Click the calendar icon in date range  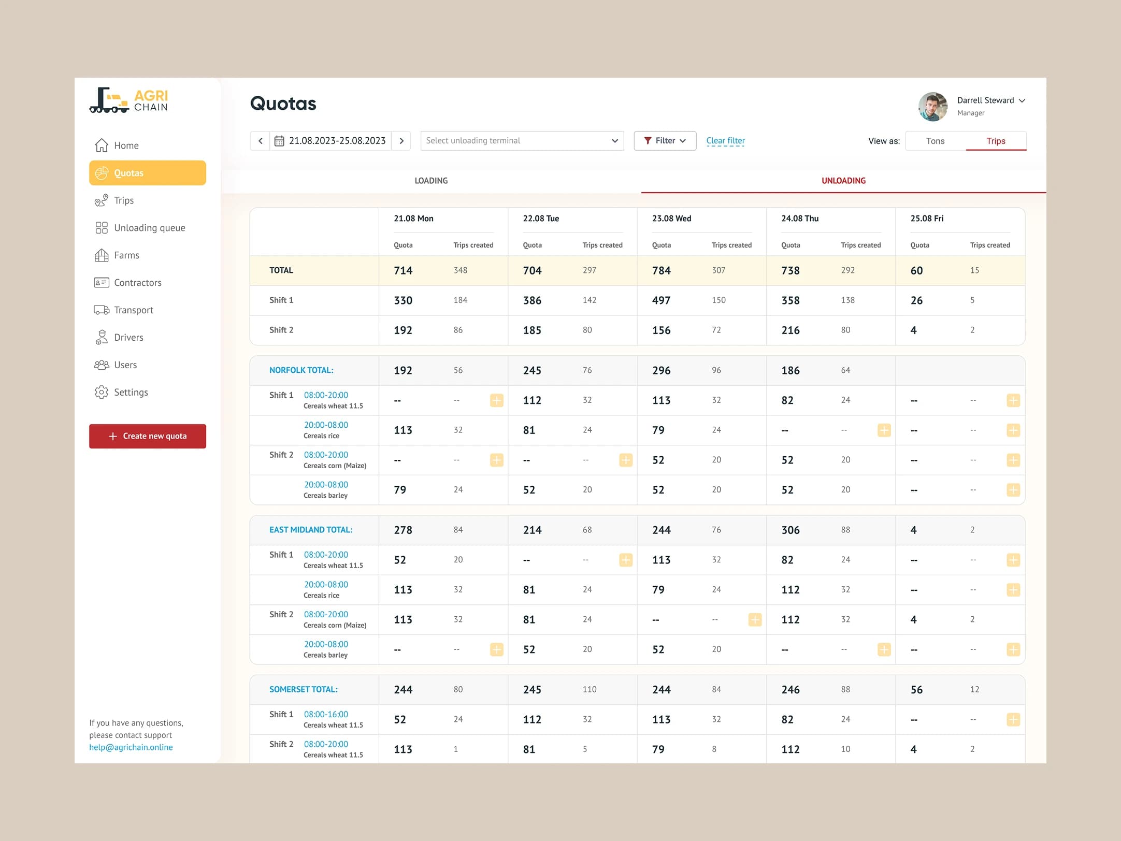click(x=279, y=141)
